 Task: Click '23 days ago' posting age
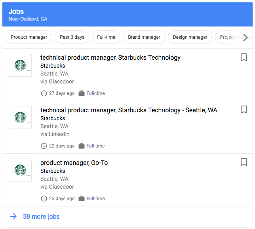coord(62,199)
